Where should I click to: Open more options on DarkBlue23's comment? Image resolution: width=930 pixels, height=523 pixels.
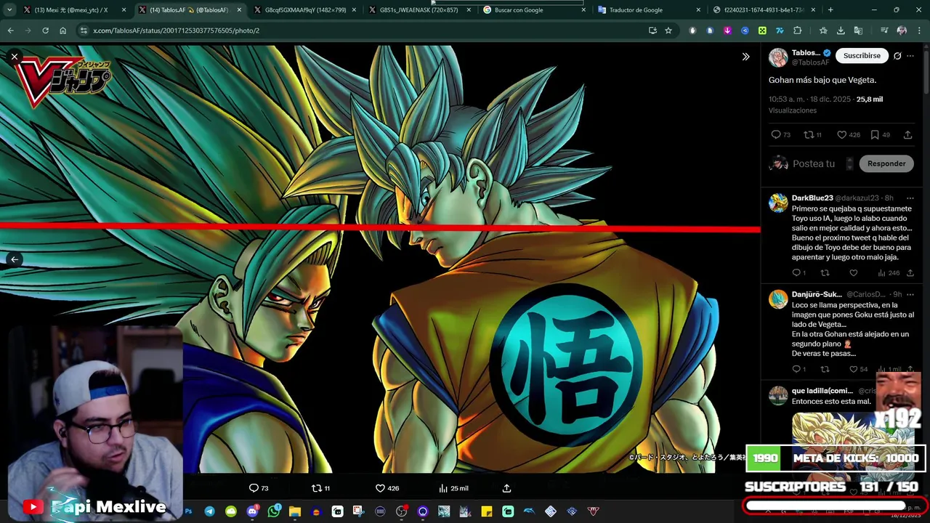point(910,198)
